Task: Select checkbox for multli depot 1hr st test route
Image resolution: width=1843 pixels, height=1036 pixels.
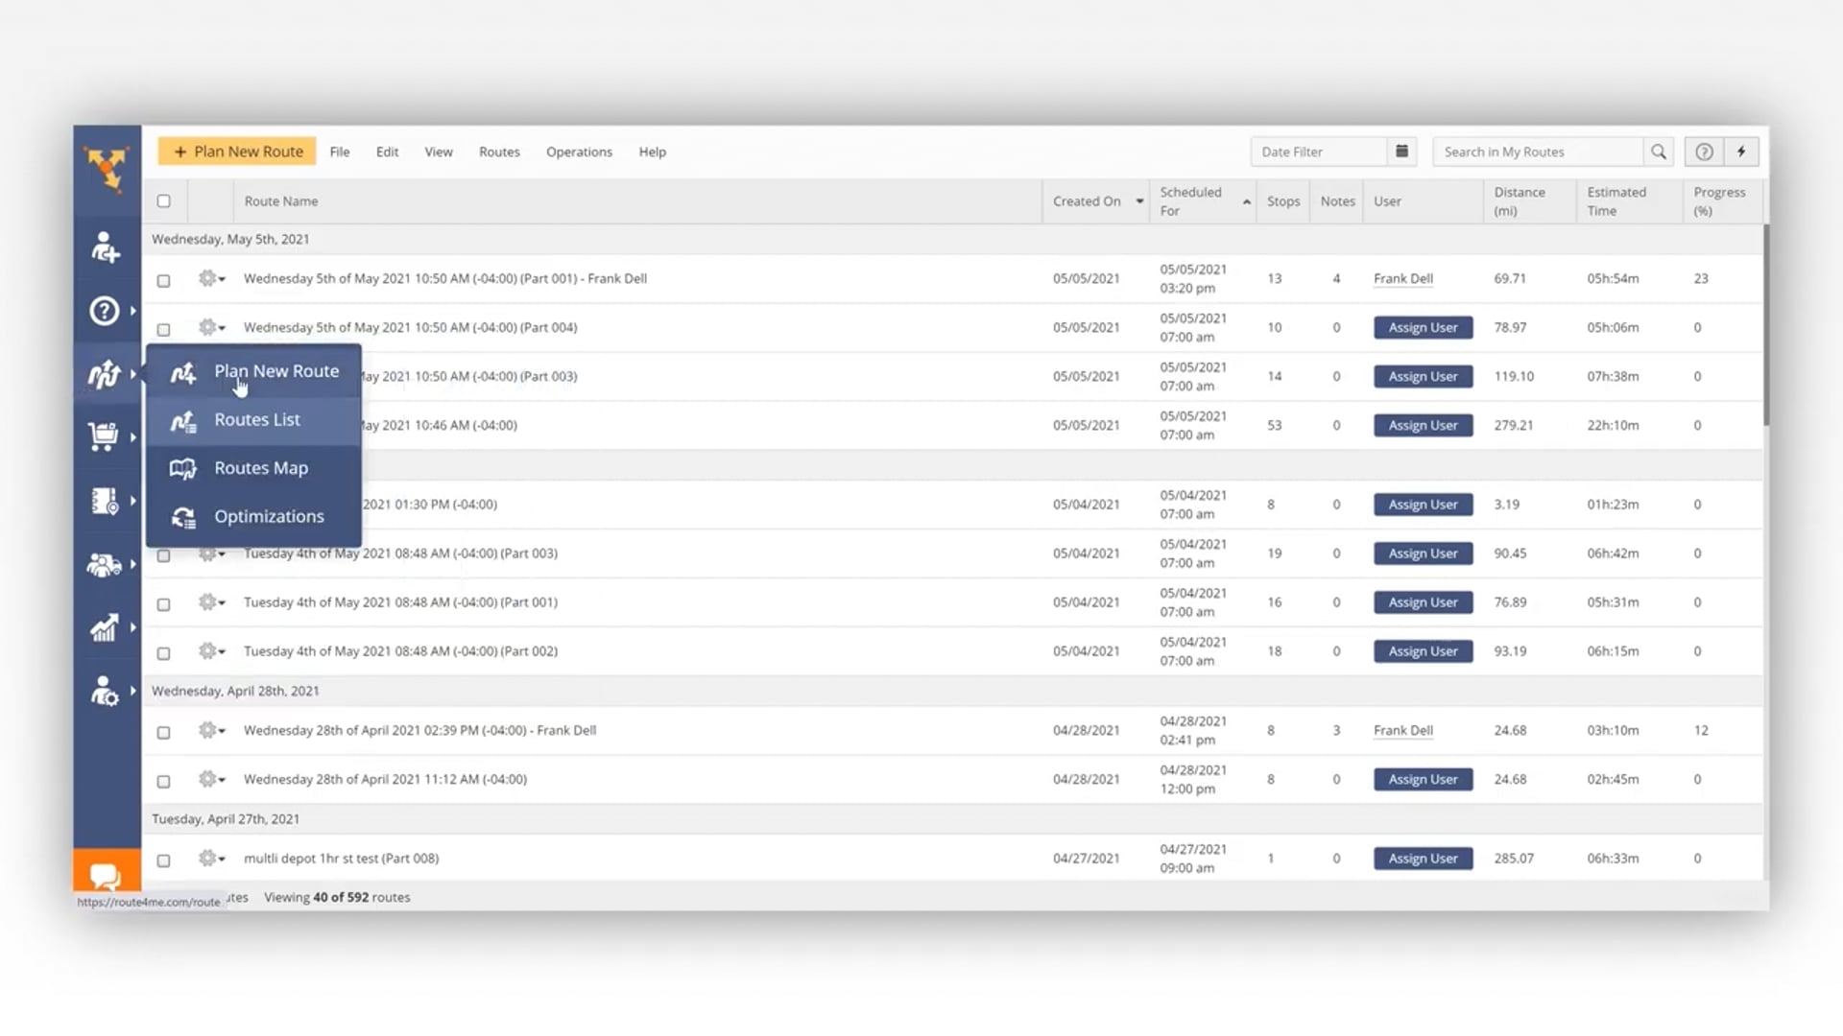Action: 164,860
